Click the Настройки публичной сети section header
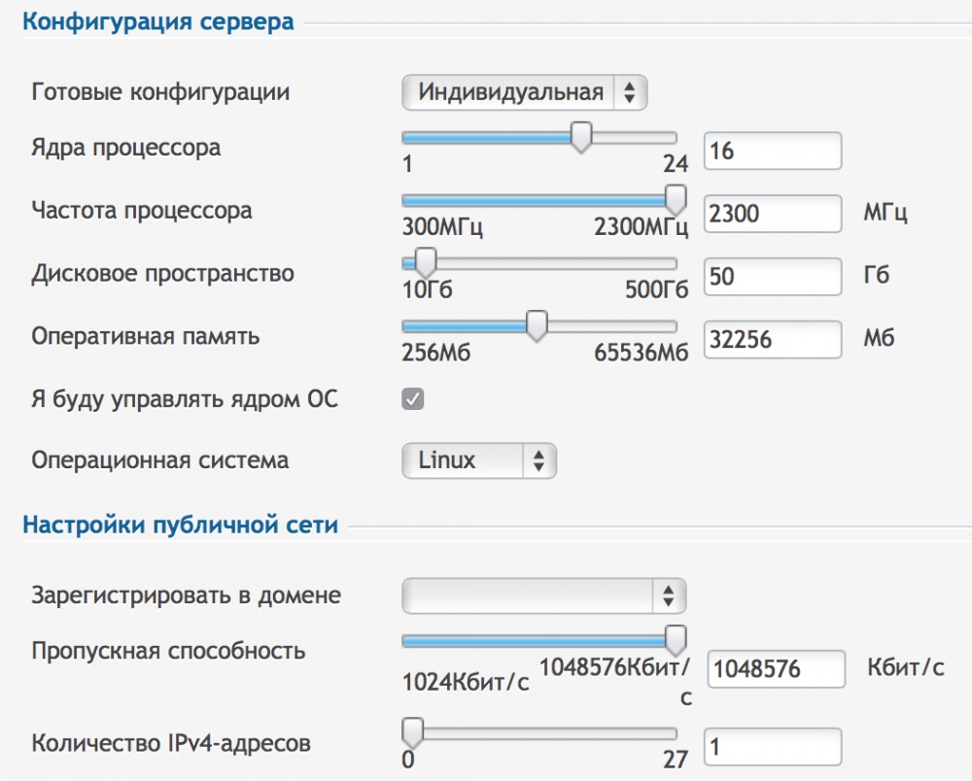The height and width of the screenshot is (781, 972). click(x=180, y=526)
